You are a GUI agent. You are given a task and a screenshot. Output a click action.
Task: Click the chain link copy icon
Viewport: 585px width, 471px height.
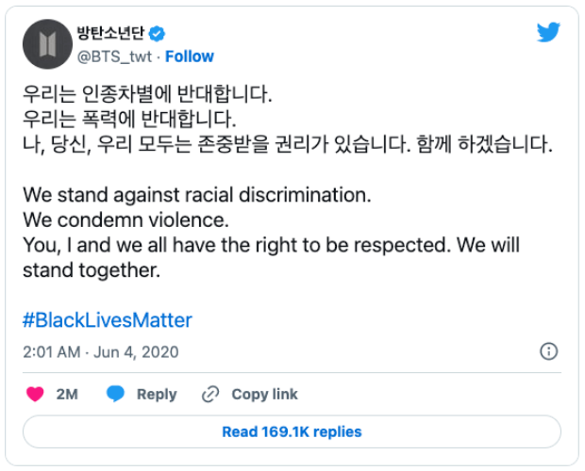tap(210, 395)
